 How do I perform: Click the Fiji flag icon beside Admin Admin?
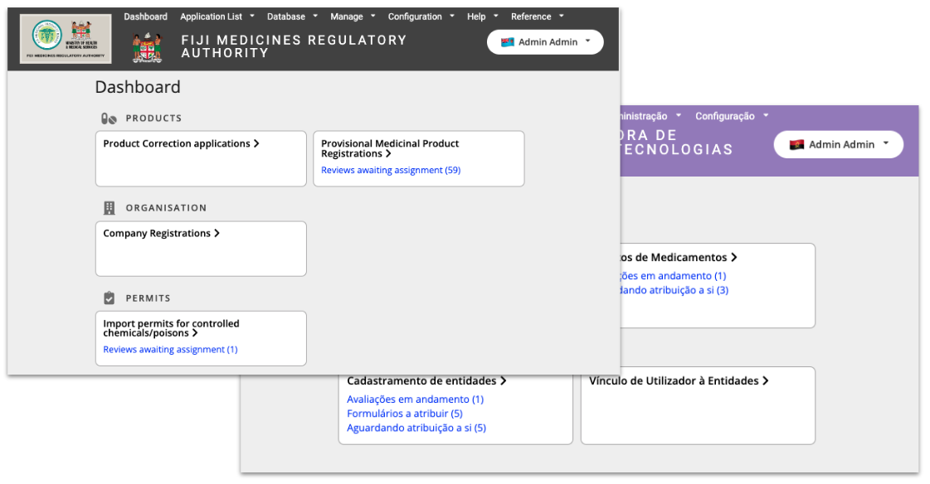pos(507,42)
